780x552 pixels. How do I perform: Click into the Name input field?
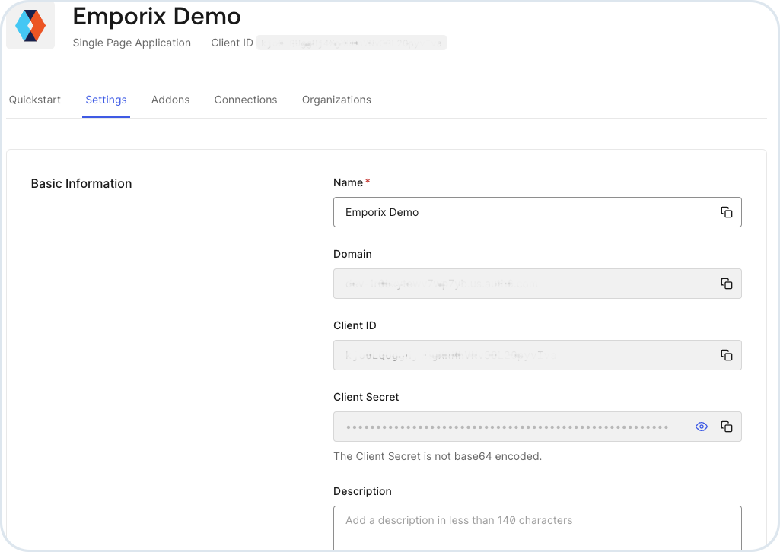pos(517,212)
